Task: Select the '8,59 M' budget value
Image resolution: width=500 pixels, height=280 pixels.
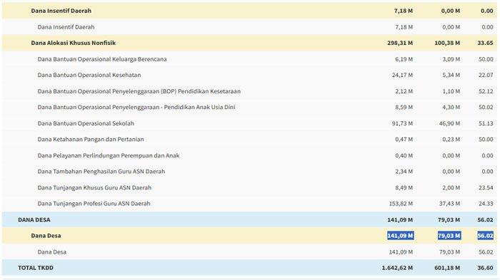Action: pyautogui.click(x=404, y=107)
